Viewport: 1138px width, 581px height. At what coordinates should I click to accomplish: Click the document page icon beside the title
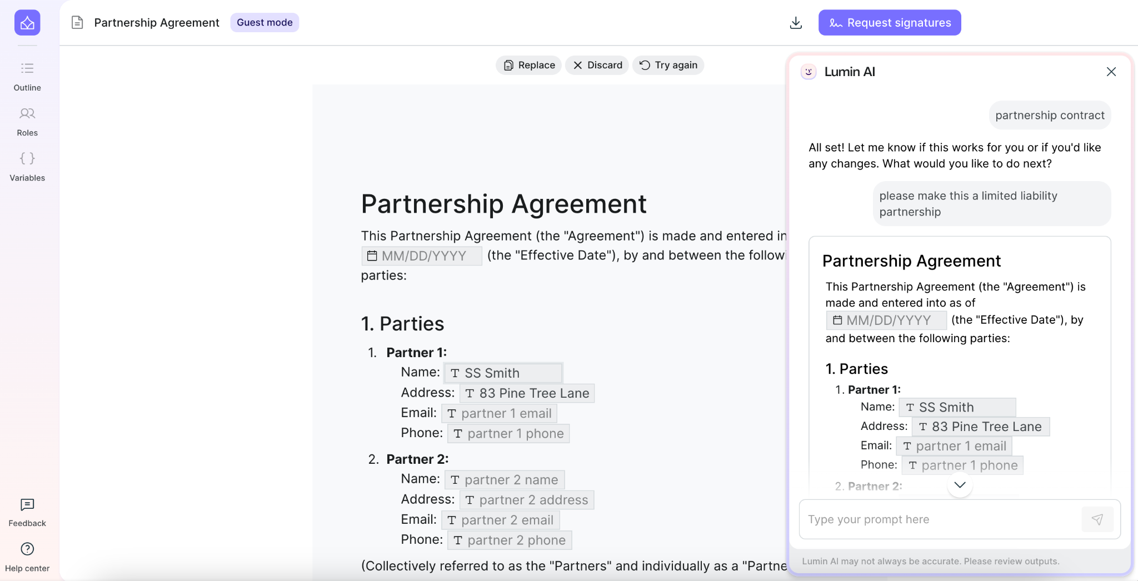click(76, 22)
